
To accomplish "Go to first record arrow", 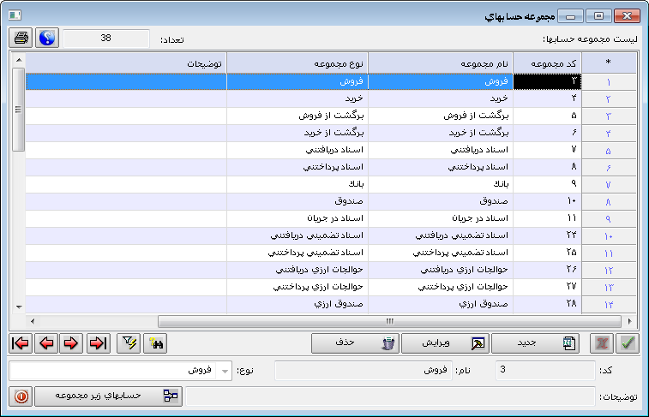I will click(x=21, y=343).
